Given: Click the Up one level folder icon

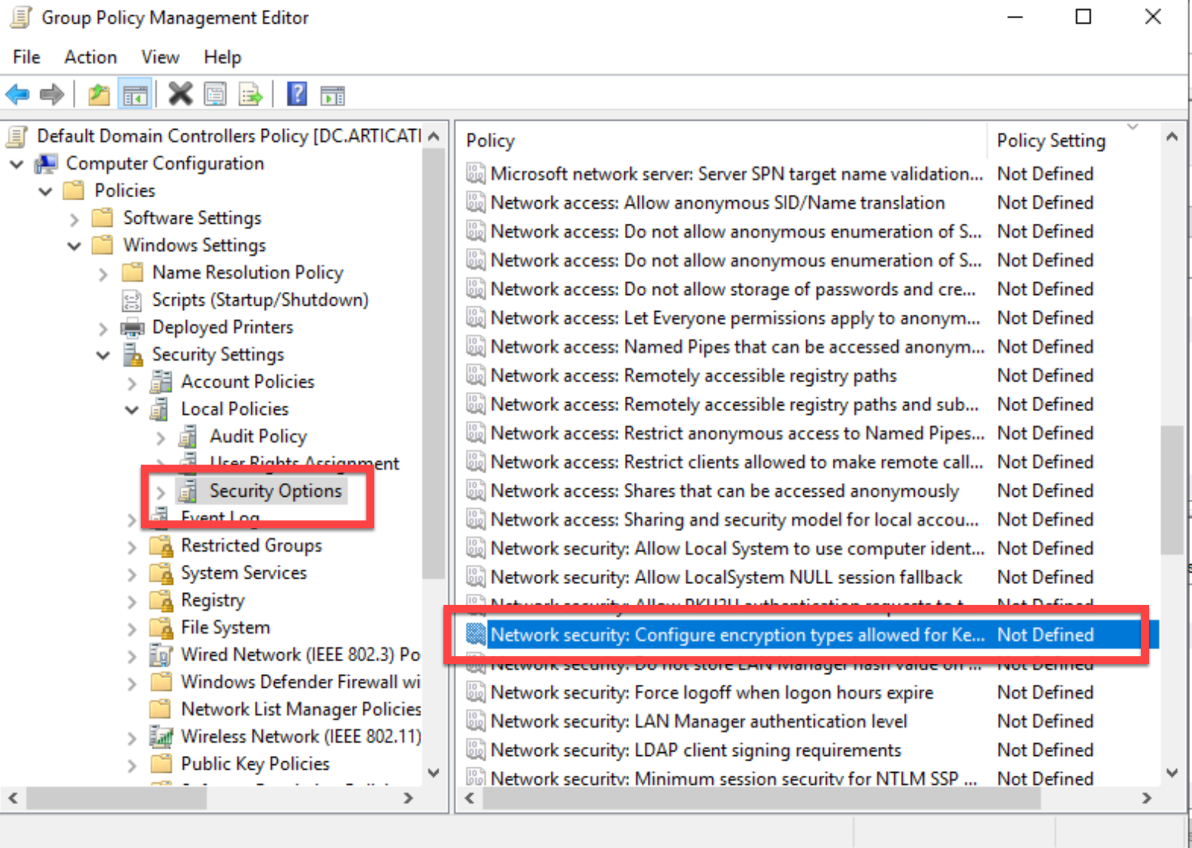Looking at the screenshot, I should pyautogui.click(x=99, y=95).
